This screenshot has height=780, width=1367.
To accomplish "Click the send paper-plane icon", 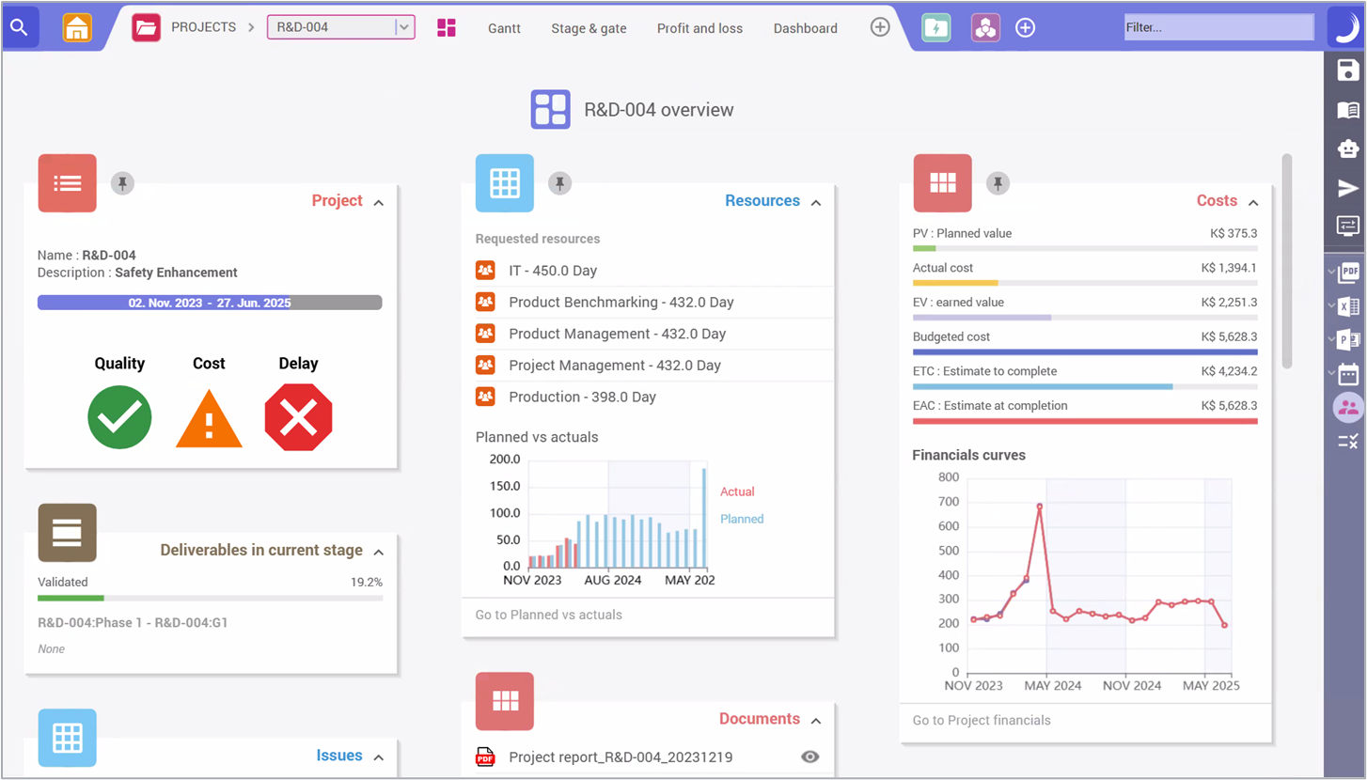I will click(1348, 187).
